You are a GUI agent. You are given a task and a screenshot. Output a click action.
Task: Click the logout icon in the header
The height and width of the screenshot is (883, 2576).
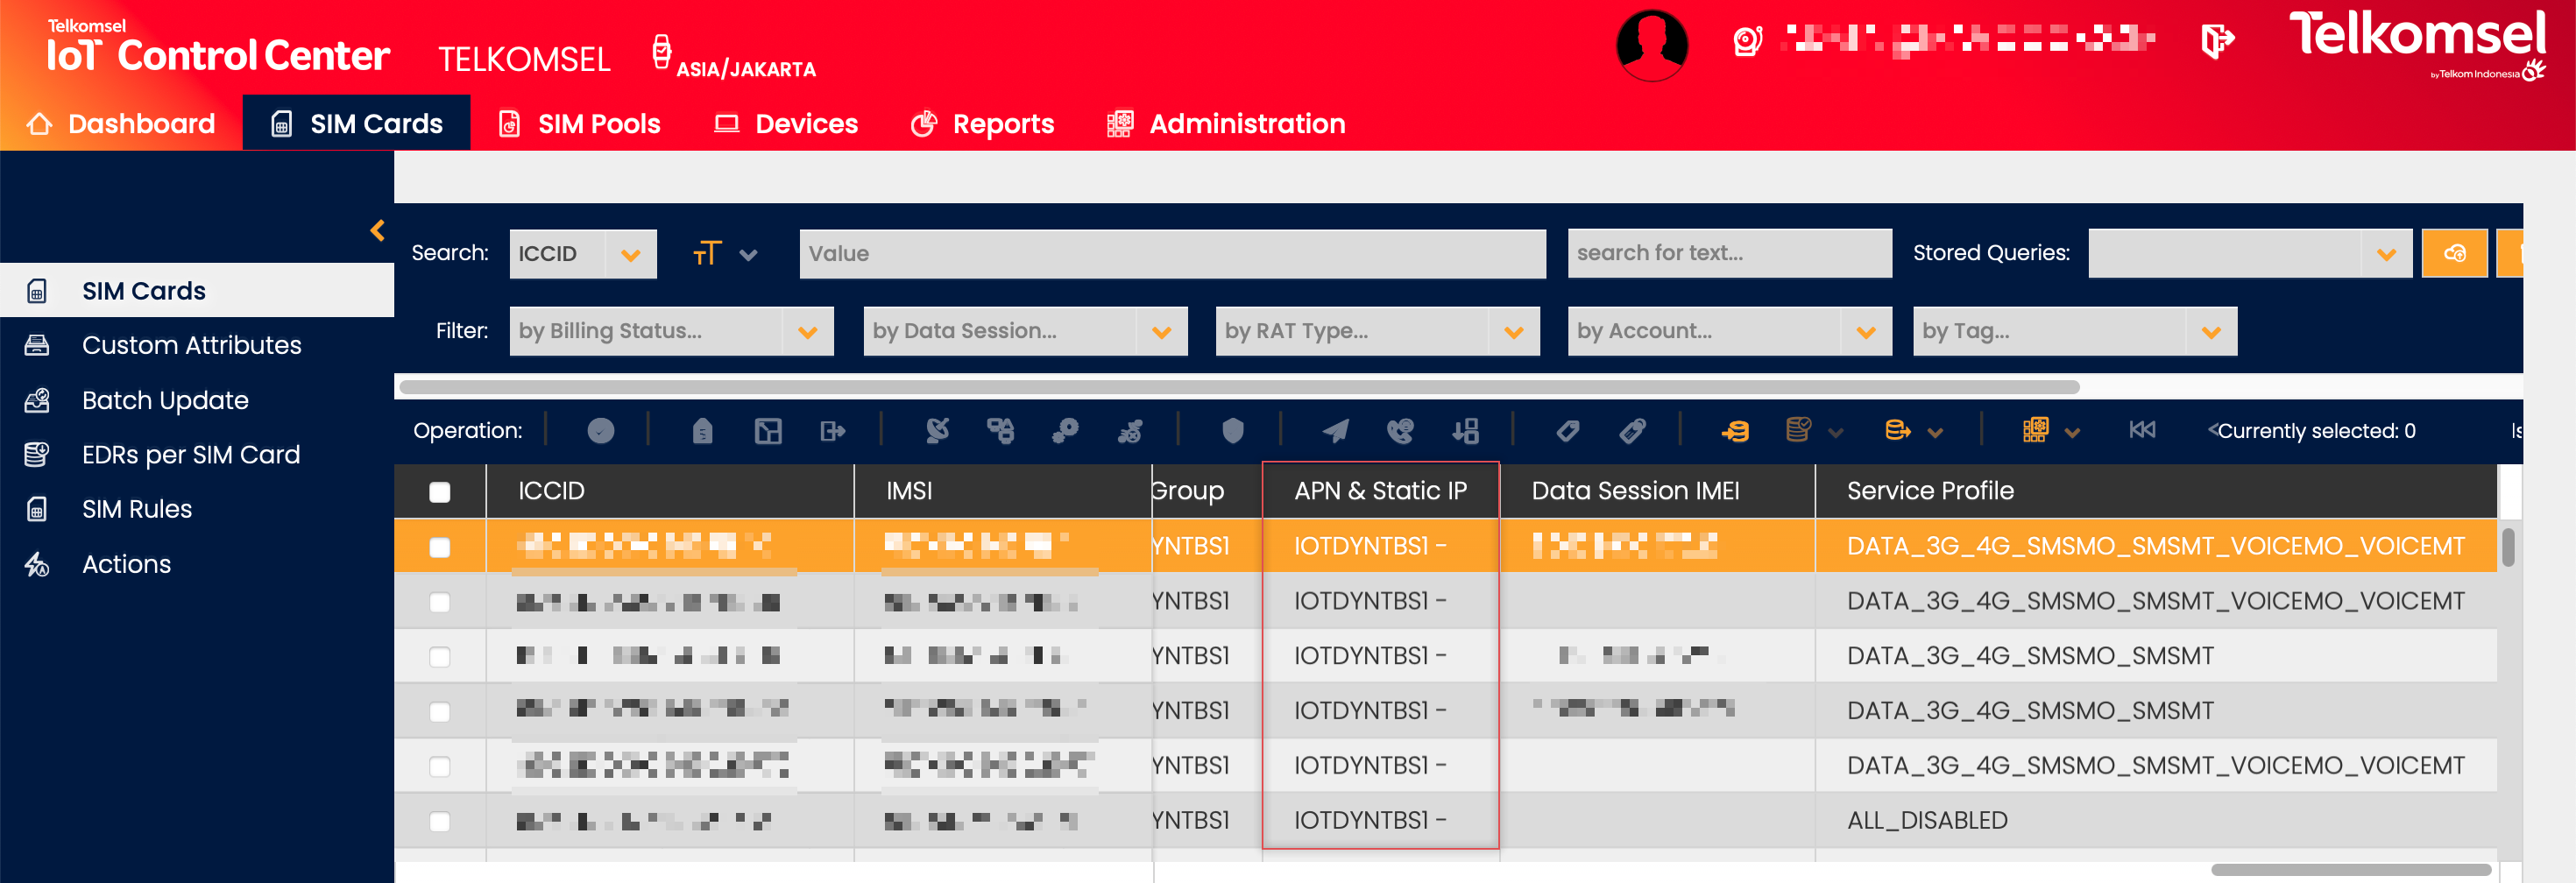pos(2216,41)
